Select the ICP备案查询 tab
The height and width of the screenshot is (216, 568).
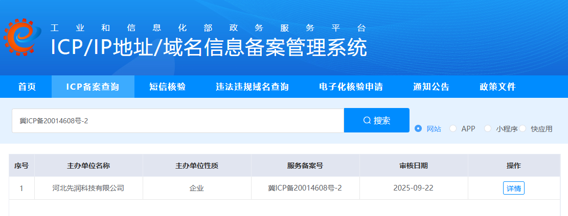tap(93, 87)
